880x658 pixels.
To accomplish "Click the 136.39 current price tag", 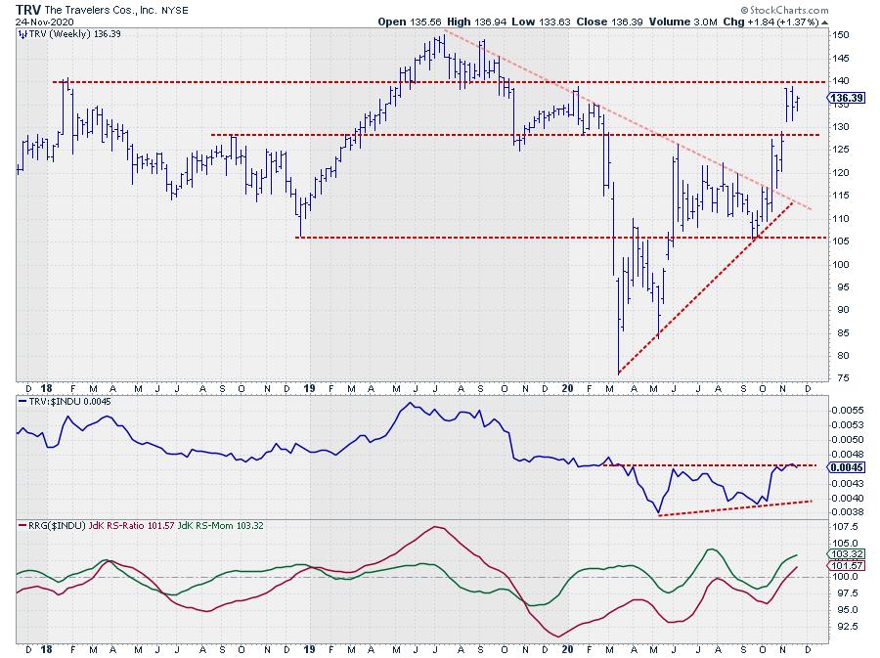I will tap(843, 98).
